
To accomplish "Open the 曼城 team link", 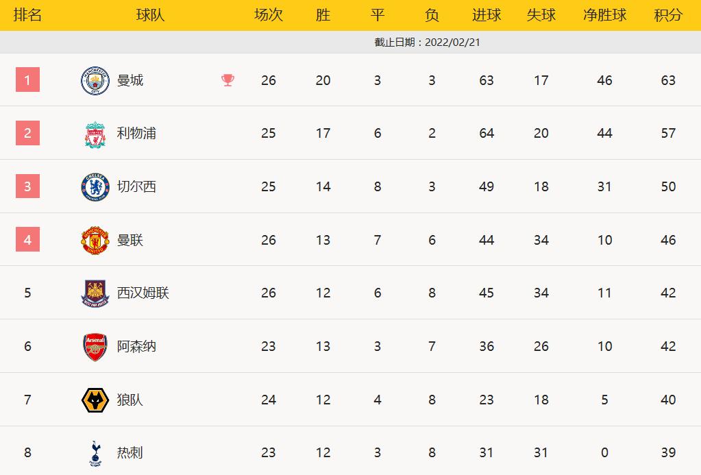I will tap(130, 80).
